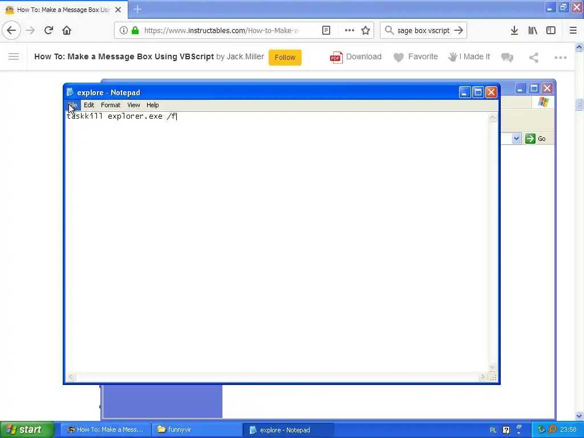Viewport: 584px width, 438px height.
Task: Open Notepad Format menu
Action: coord(111,105)
